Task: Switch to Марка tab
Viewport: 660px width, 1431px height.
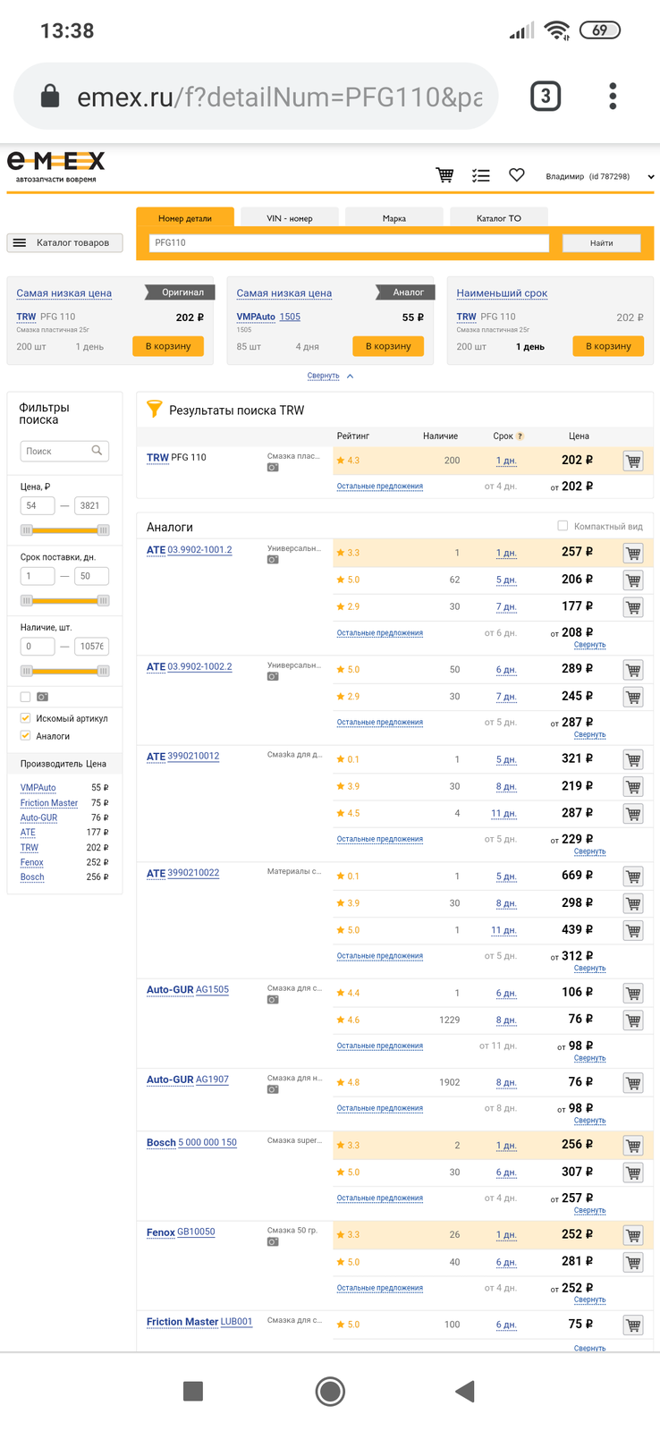Action: (x=394, y=217)
